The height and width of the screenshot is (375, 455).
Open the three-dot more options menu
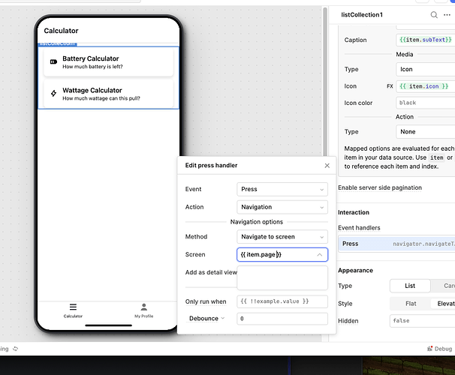click(x=447, y=15)
